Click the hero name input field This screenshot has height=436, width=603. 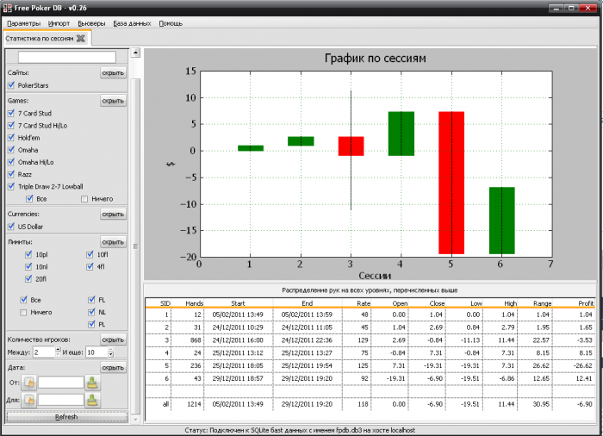(x=67, y=58)
